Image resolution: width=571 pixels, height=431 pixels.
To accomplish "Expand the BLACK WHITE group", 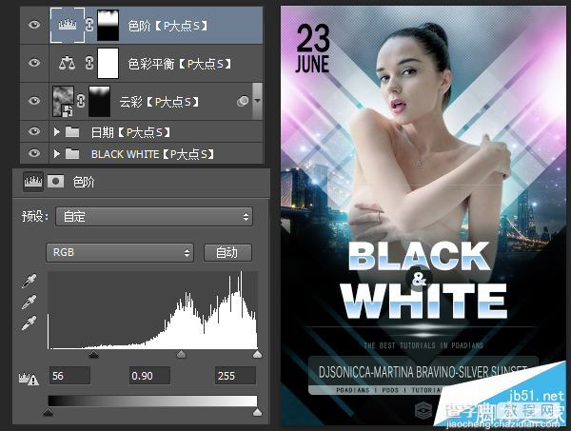I will click(x=57, y=154).
